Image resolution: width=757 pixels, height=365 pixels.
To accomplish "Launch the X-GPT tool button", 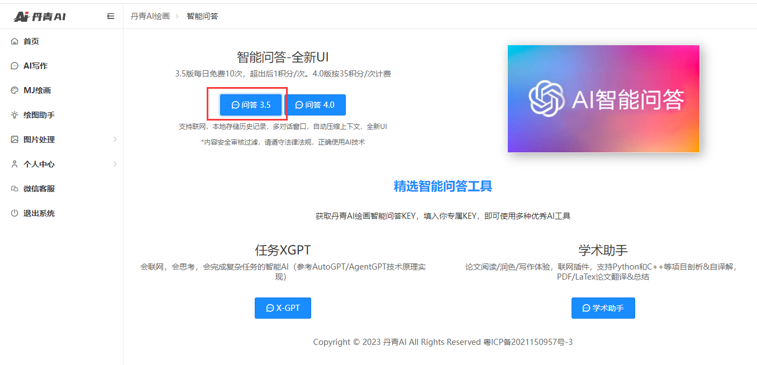I will click(283, 308).
